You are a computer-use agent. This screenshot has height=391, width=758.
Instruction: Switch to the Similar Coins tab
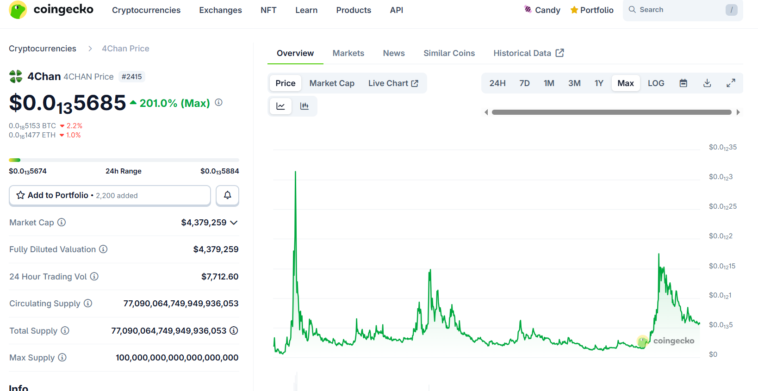point(449,53)
